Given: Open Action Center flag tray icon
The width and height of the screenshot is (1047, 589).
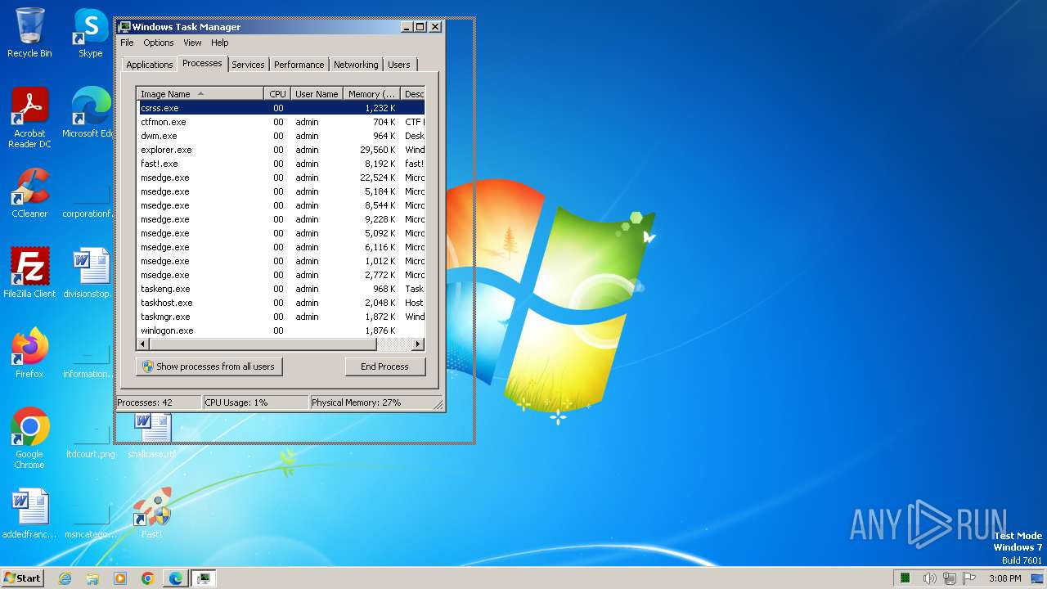Looking at the screenshot, I should pos(970,578).
